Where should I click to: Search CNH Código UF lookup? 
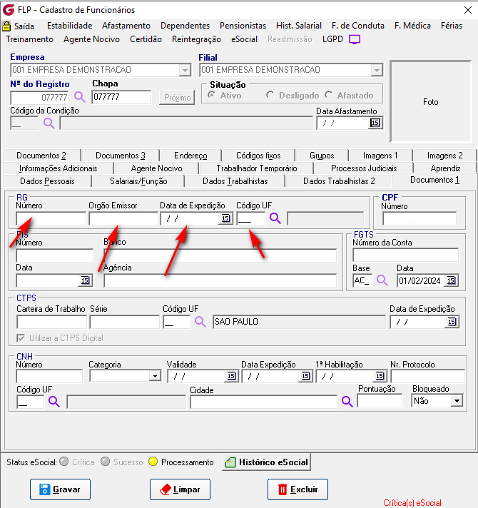click(x=54, y=402)
